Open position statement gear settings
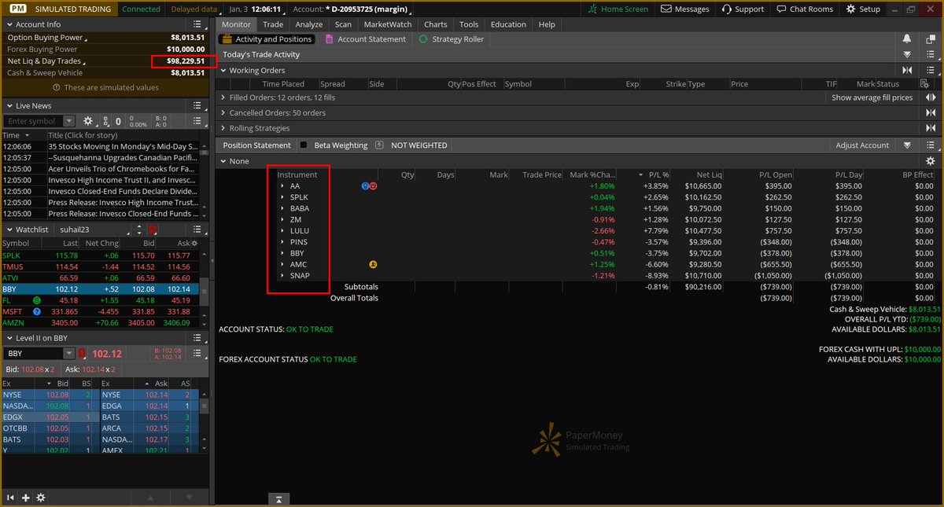Image resolution: width=944 pixels, height=507 pixels. [x=931, y=161]
